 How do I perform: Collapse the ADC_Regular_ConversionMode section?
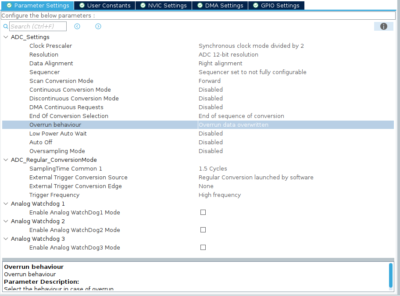tap(5, 160)
